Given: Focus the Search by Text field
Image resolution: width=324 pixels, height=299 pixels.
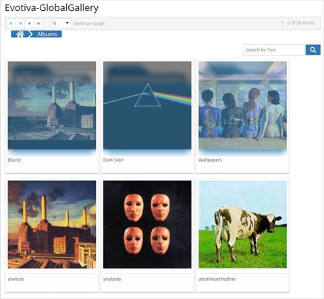Looking at the screenshot, I should [273, 50].
